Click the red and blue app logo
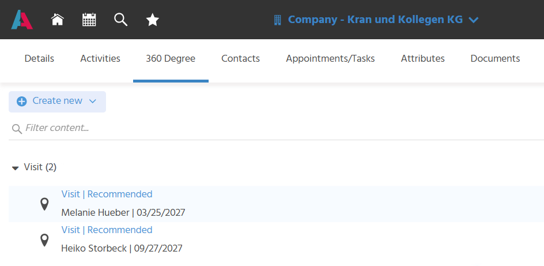This screenshot has height=266, width=544. coord(22,20)
